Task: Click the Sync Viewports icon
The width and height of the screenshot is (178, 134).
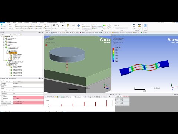Action: click(x=139, y=25)
